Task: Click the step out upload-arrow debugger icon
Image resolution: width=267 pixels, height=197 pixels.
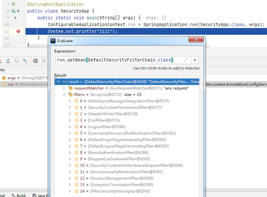Action: click(8, 61)
